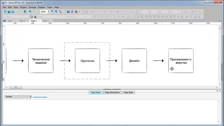Switch to Page Notes tab

click(x=96, y=92)
